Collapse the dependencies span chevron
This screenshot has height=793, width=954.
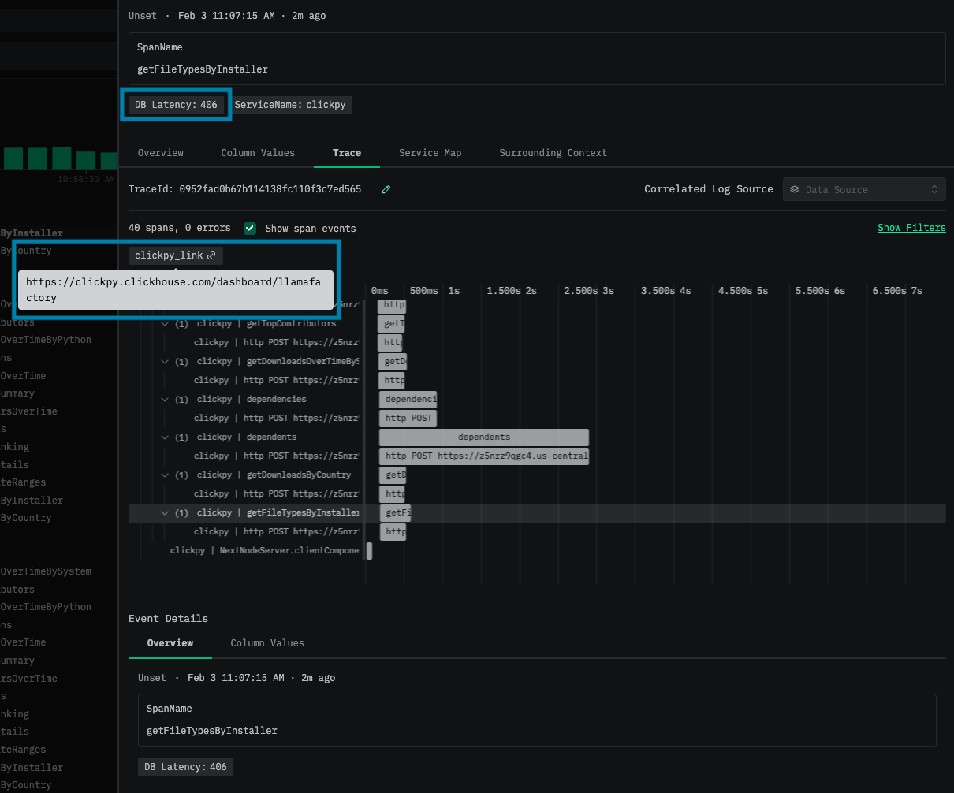coord(165,399)
